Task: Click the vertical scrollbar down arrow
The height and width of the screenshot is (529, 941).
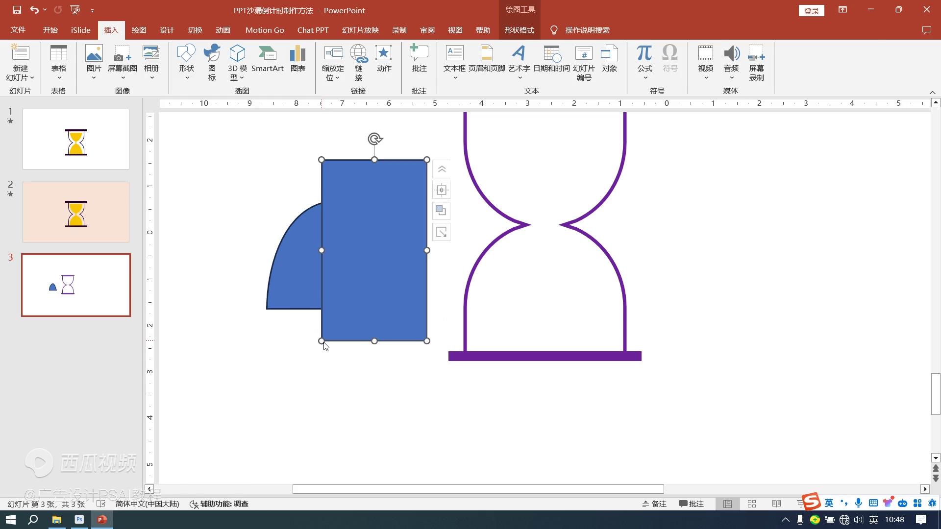Action: click(x=936, y=458)
